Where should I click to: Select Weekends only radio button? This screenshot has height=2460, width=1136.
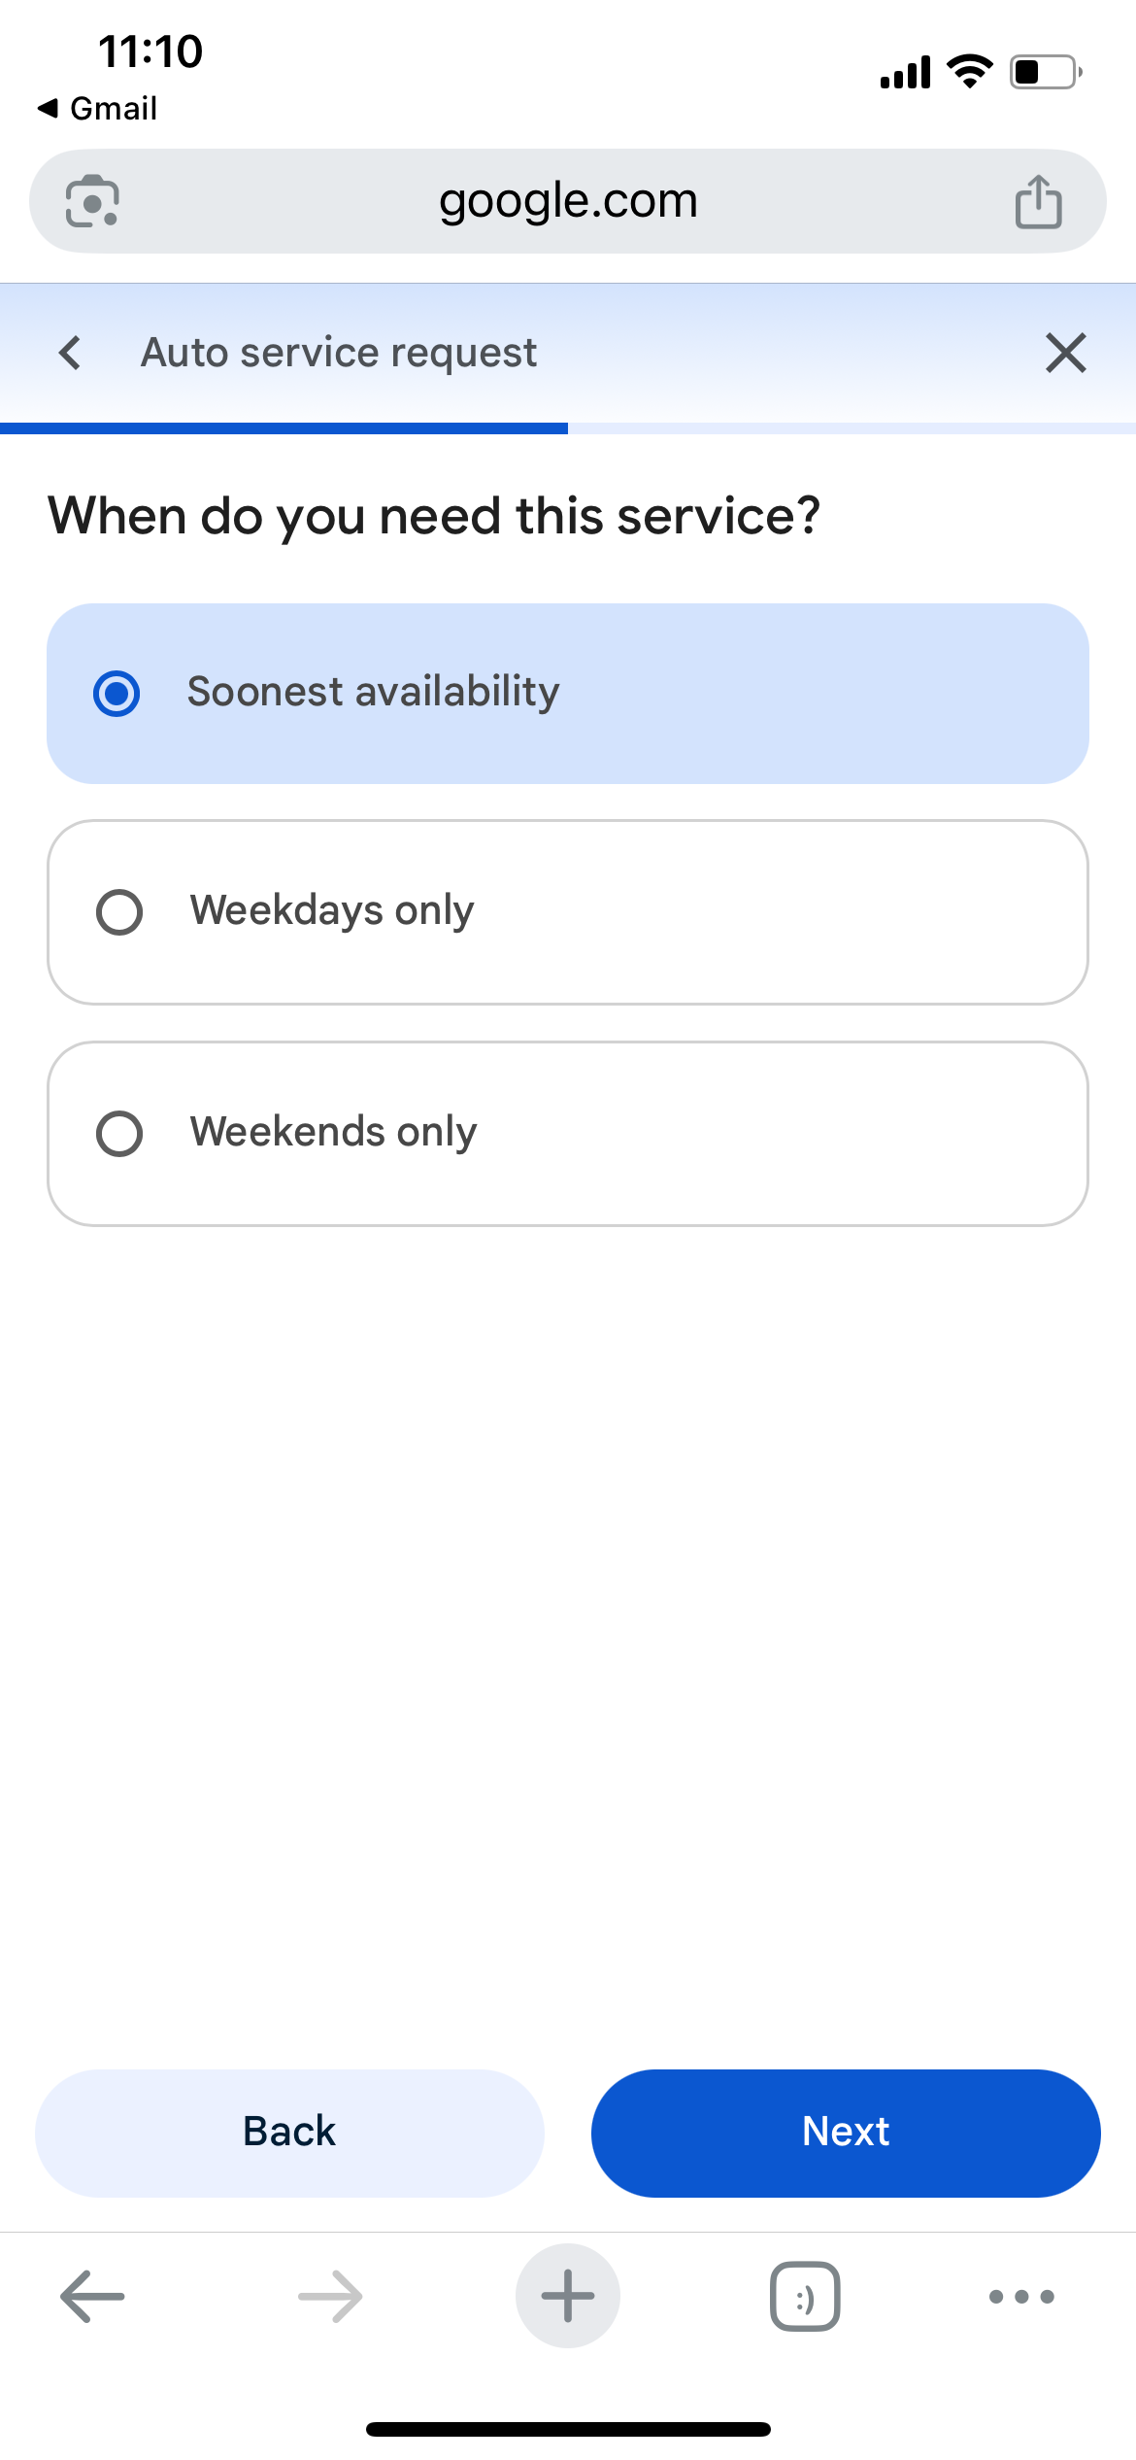tap(119, 1134)
